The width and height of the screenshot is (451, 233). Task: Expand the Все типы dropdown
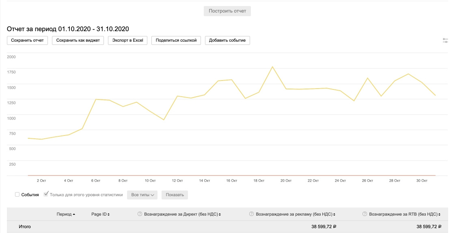142,195
